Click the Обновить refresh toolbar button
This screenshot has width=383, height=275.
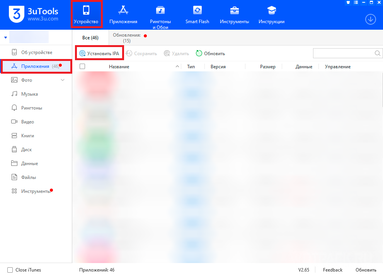click(x=210, y=54)
